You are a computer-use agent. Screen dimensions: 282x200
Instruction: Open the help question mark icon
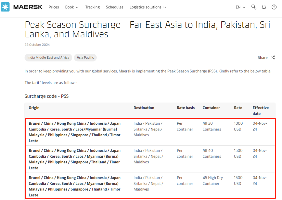(x=274, y=7)
